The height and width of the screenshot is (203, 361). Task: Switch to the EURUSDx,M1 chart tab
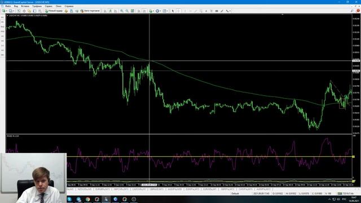click(210, 189)
